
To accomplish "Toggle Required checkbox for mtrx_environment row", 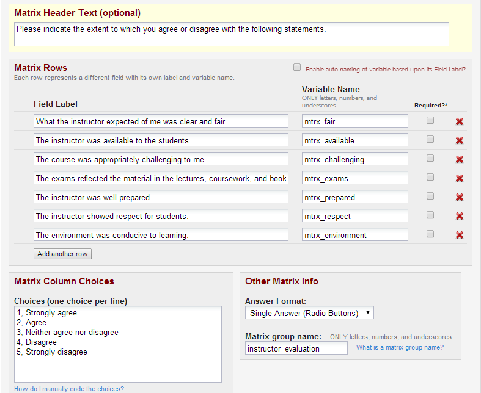I will 430,234.
